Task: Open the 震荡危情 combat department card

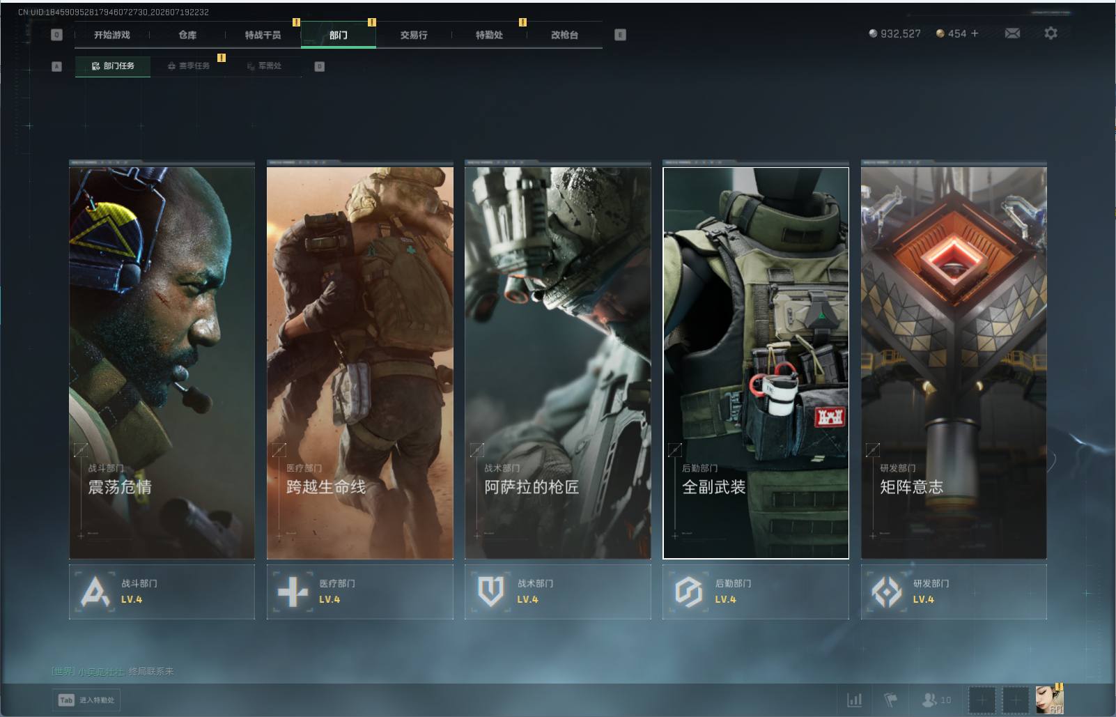Action: point(162,362)
